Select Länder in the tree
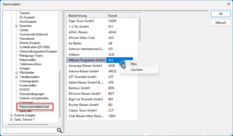This screenshot has width=233, height=136. (24, 30)
